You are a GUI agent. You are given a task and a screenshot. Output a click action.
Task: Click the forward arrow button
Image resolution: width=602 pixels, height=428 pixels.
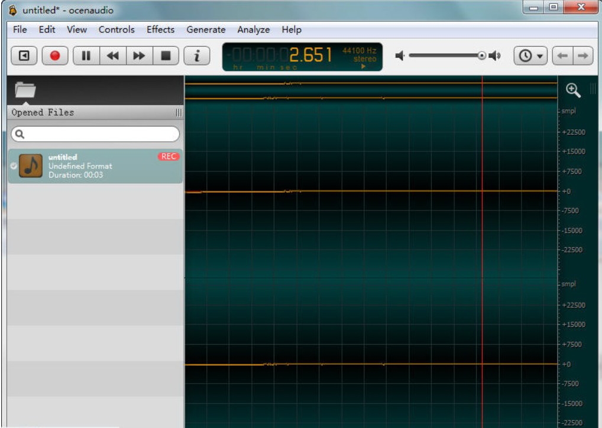583,56
